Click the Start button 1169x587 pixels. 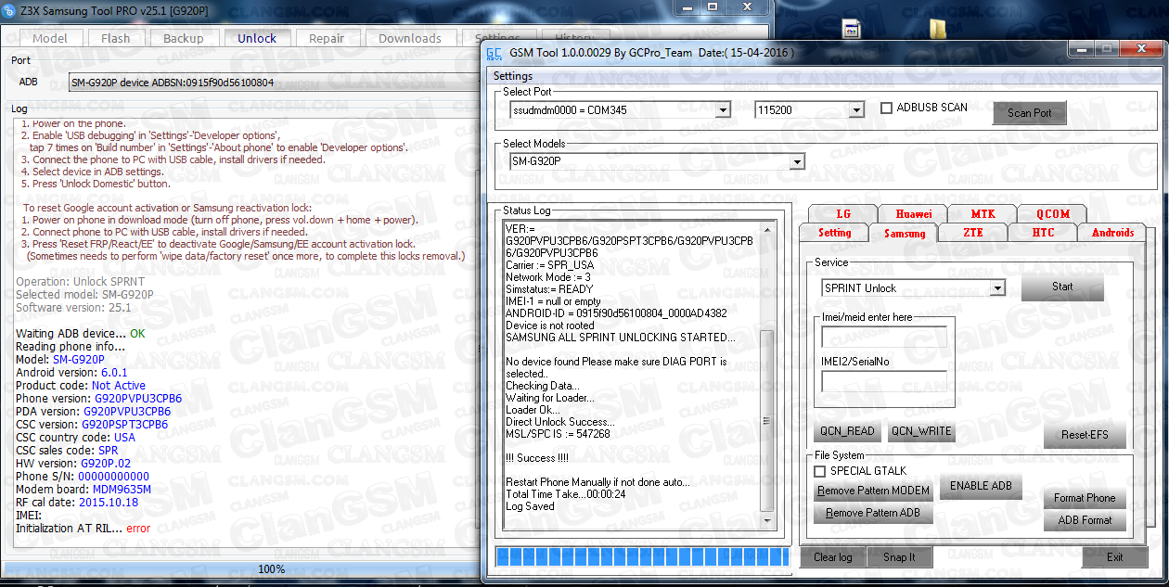click(x=1062, y=287)
